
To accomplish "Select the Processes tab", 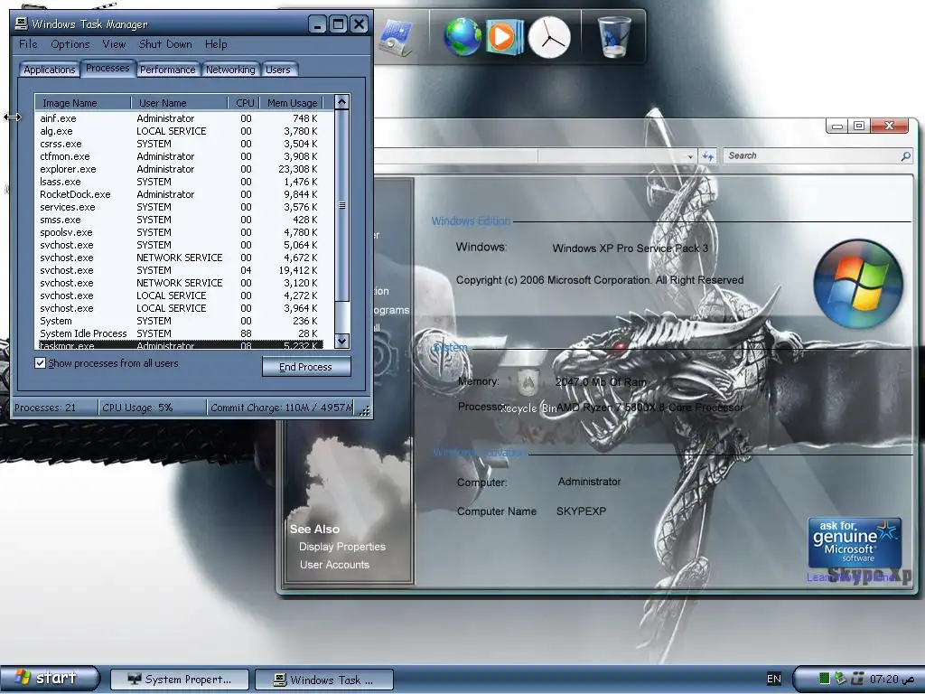I will click(107, 68).
